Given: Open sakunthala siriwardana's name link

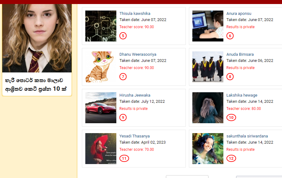Looking at the screenshot, I should click(247, 136).
